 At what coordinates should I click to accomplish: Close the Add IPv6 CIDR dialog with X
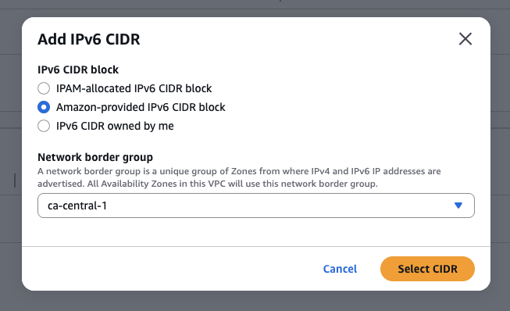click(465, 39)
